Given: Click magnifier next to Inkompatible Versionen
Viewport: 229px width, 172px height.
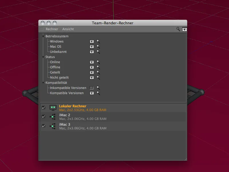Looking at the screenshot, I should click(x=98, y=88).
